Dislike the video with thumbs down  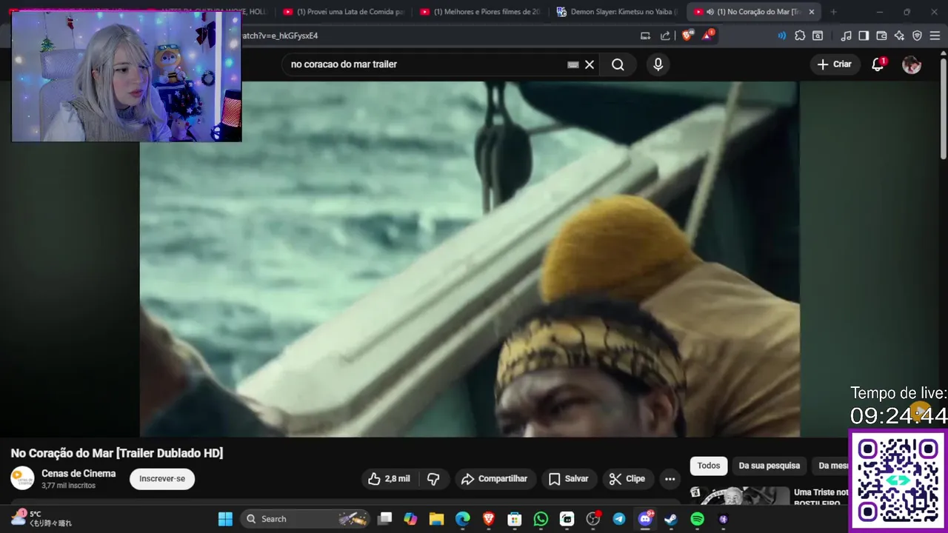pyautogui.click(x=434, y=479)
